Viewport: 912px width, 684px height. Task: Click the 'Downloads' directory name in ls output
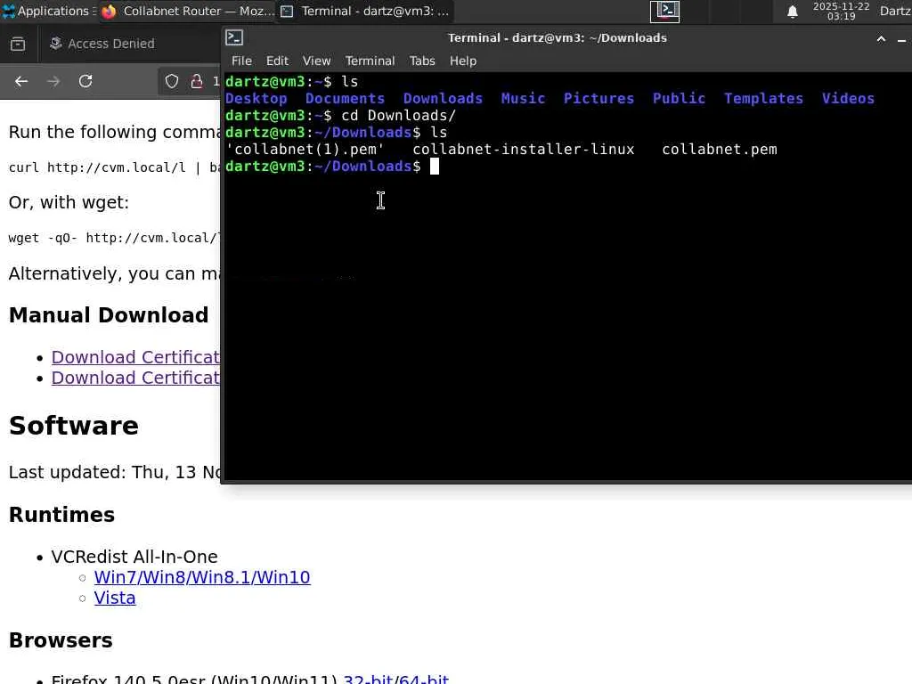(x=443, y=98)
